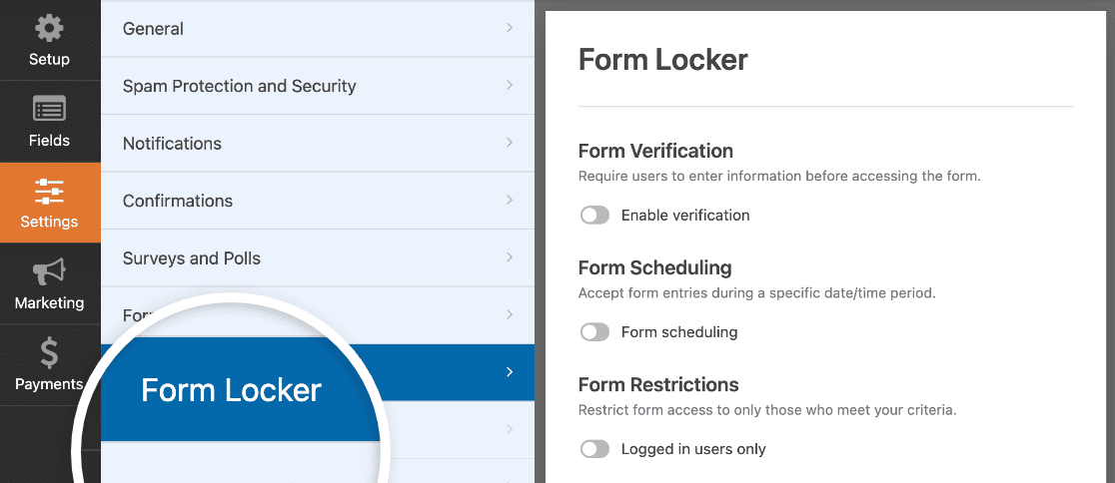Open the Confirmations settings section

[178, 201]
